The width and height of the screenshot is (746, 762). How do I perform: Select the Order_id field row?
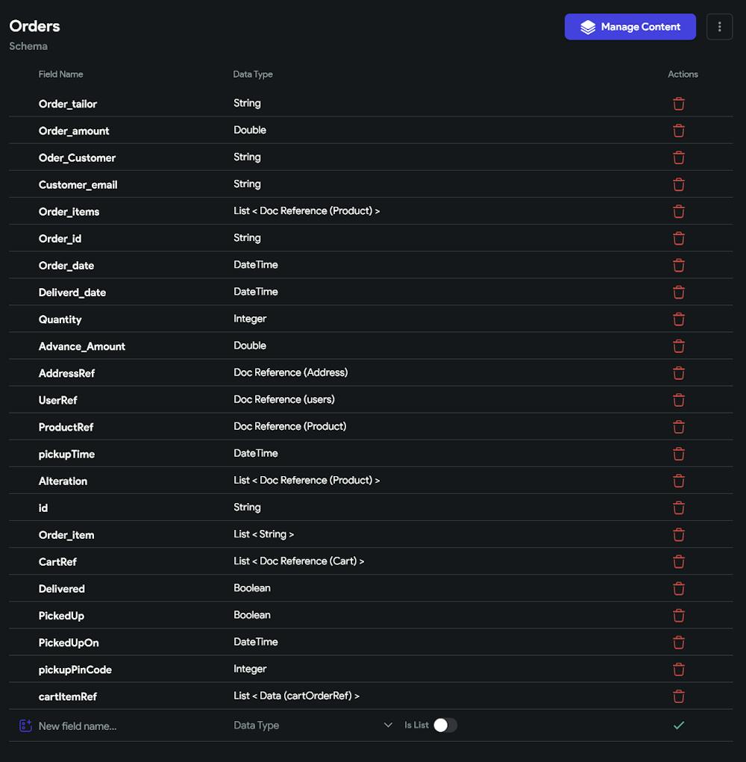[x=371, y=238]
